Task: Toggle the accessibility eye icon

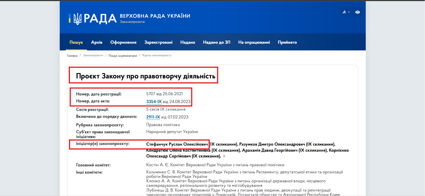Action: pyautogui.click(x=357, y=12)
